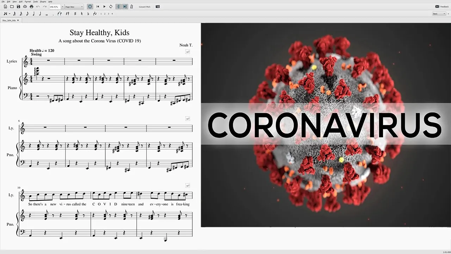The height and width of the screenshot is (254, 451).
Task: Print the score with the printer icon
Action: click(31, 7)
